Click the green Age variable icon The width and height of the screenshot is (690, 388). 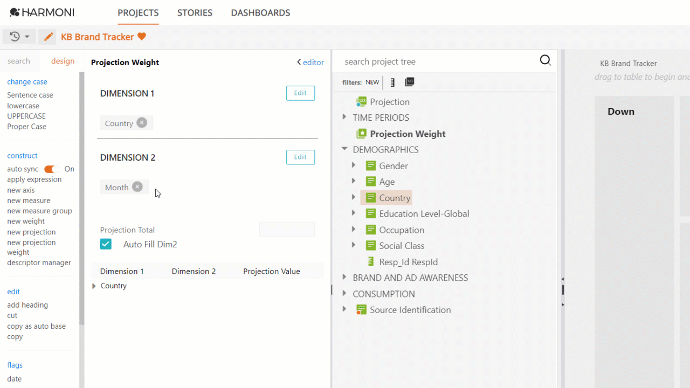click(x=370, y=182)
